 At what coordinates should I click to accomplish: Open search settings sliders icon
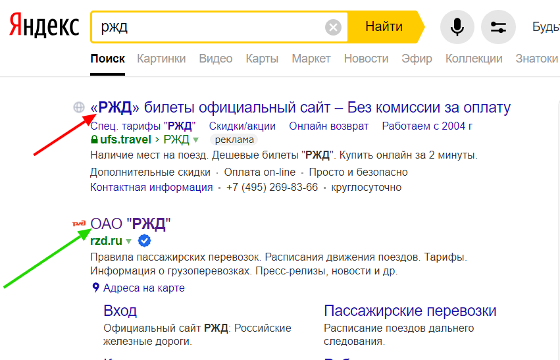498,27
